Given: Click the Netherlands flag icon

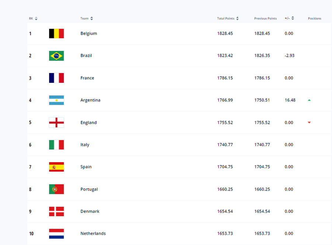Looking at the screenshot, I should point(56,234).
